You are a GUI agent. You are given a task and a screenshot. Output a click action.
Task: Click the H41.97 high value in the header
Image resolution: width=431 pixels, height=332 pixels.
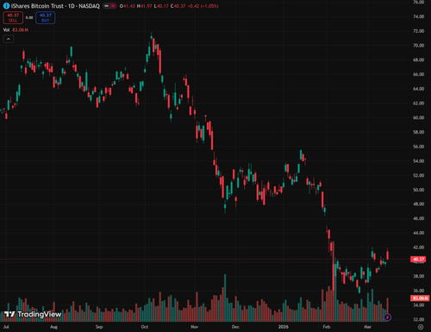(x=144, y=6)
